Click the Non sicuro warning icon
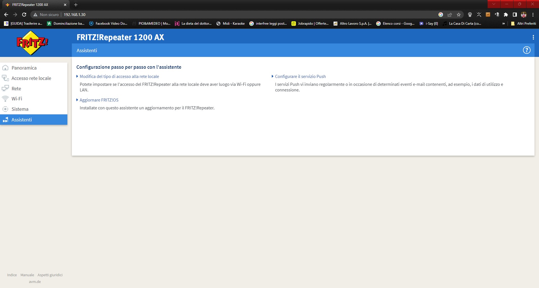 coord(35,15)
